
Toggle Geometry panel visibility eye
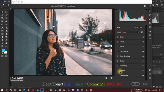pyautogui.click(x=143, y=66)
